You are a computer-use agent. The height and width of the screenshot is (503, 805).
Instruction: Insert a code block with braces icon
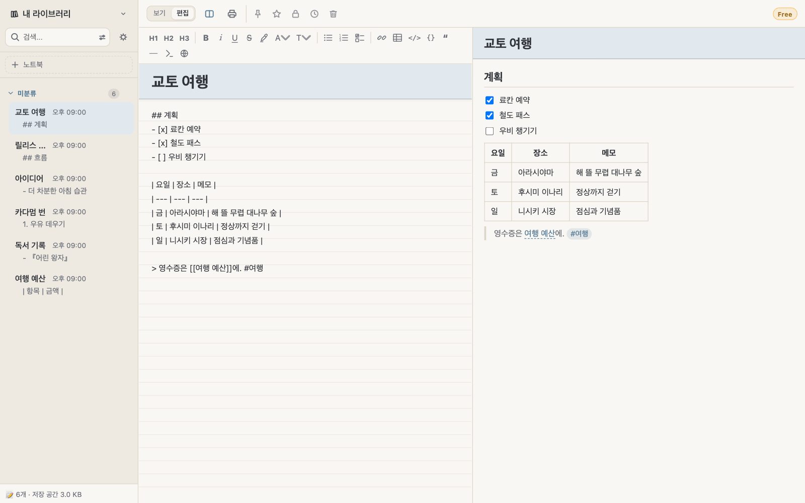coord(431,38)
